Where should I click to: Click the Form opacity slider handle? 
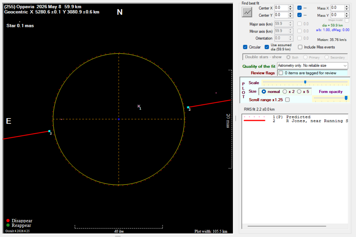(346, 98)
